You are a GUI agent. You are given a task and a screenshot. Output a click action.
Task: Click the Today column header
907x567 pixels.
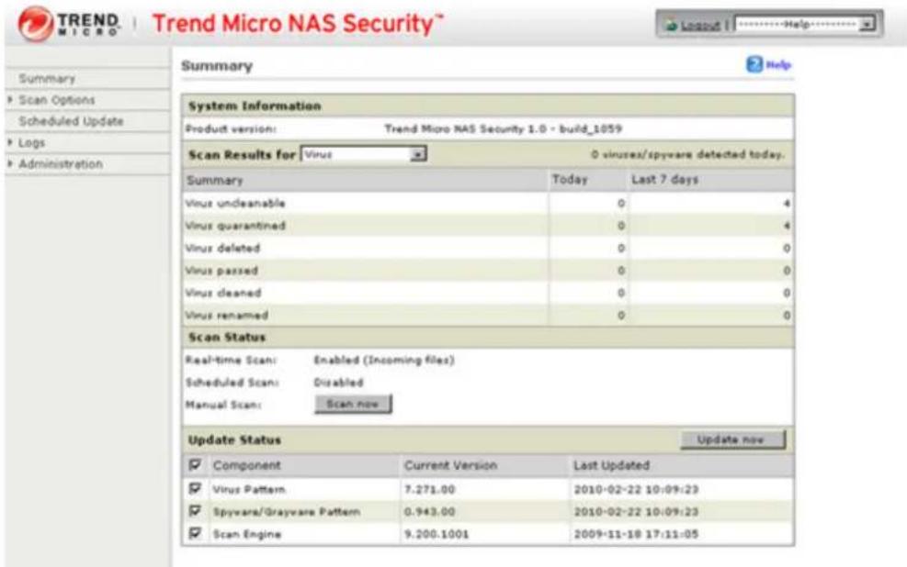point(569,180)
